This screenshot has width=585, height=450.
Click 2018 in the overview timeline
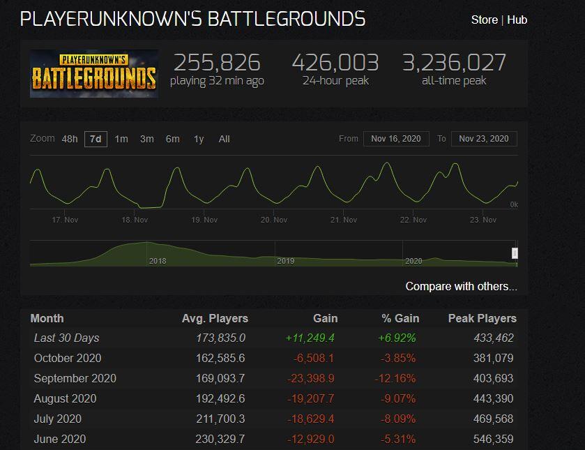(158, 261)
